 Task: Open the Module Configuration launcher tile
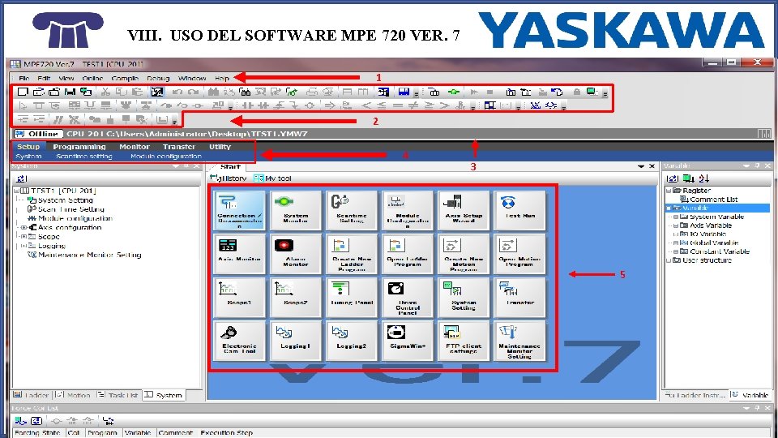[x=408, y=210]
